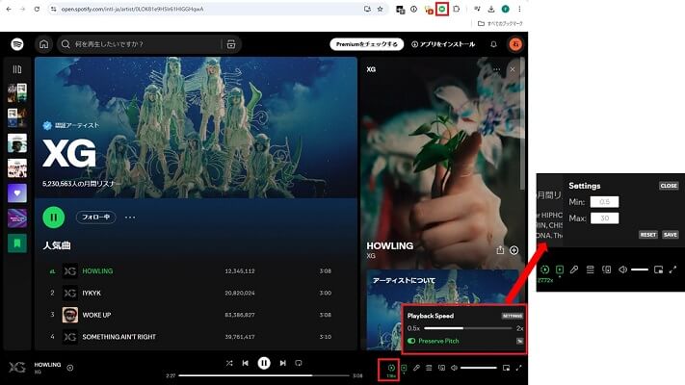Open the Chrome extensions puzzle icon
685x385 pixels.
[457, 9]
